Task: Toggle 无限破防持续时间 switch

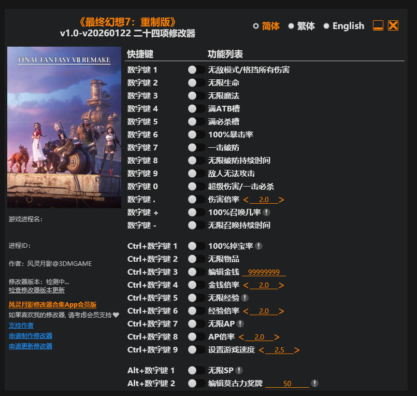Action: tap(196, 161)
